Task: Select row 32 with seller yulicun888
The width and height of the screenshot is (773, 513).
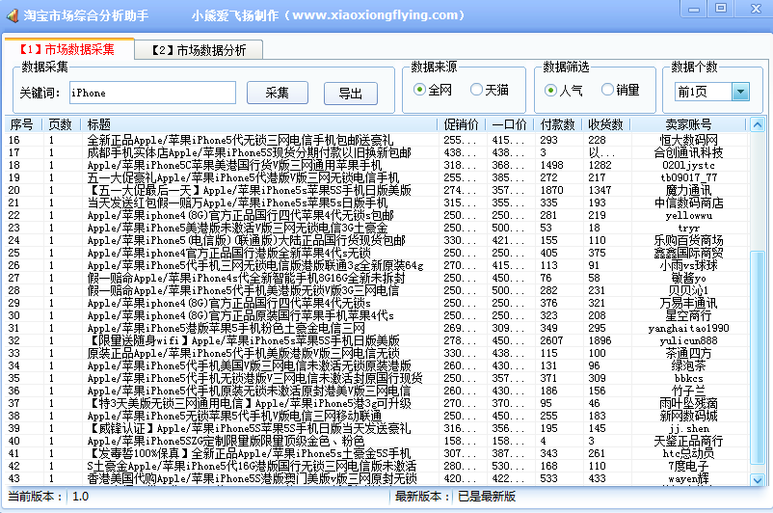Action: pos(386,340)
